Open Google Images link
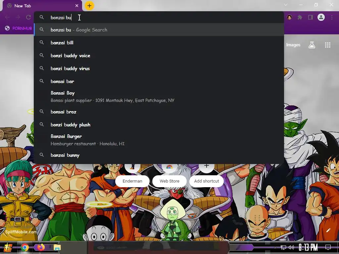The width and height of the screenshot is (339, 254). click(x=293, y=45)
